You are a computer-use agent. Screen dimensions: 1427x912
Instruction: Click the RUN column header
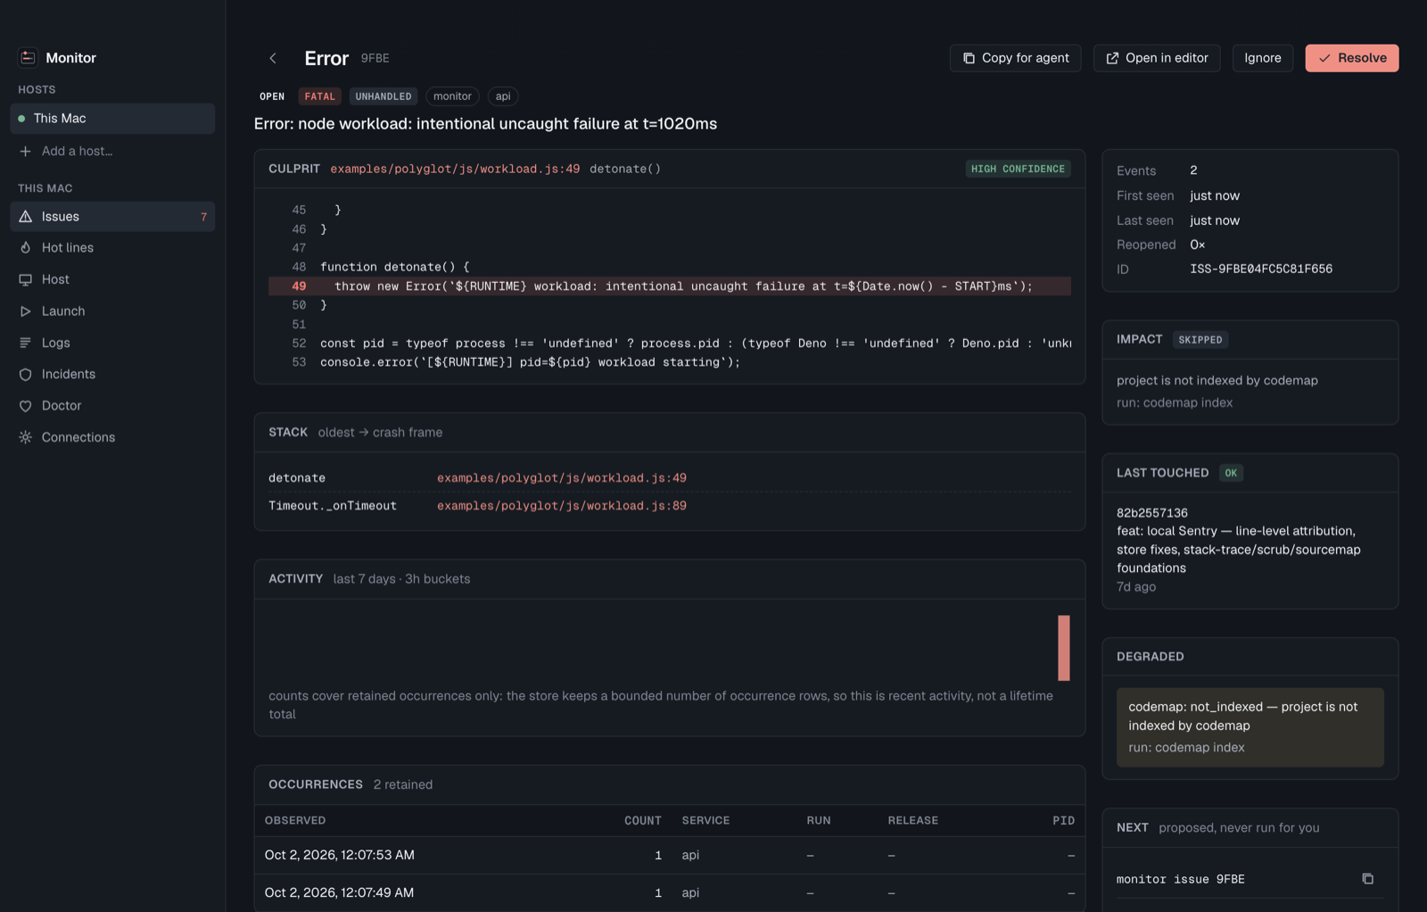(x=818, y=820)
